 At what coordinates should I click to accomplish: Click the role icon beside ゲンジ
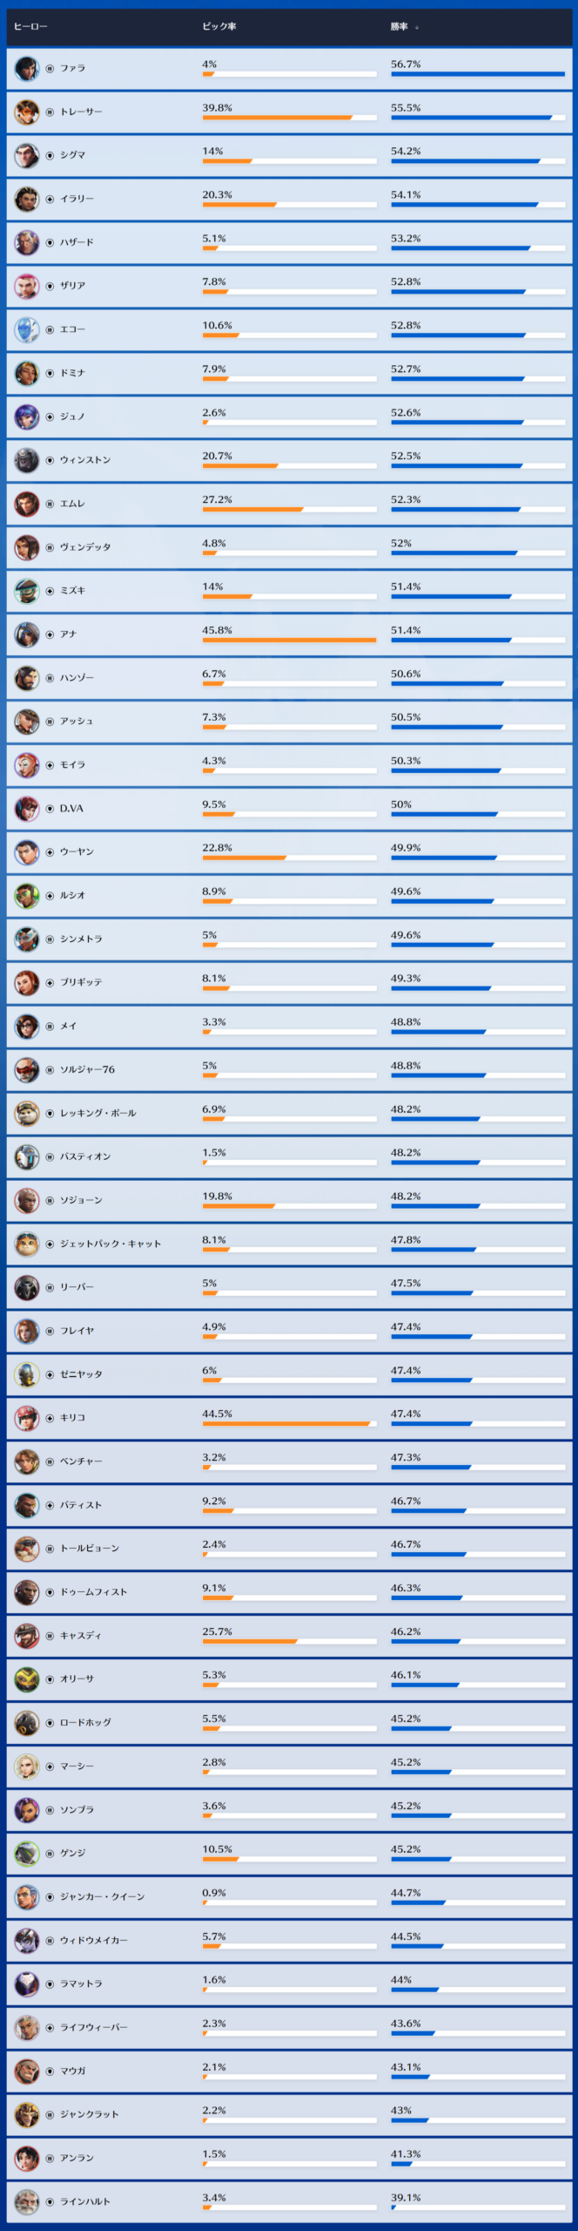pyautogui.click(x=50, y=1853)
